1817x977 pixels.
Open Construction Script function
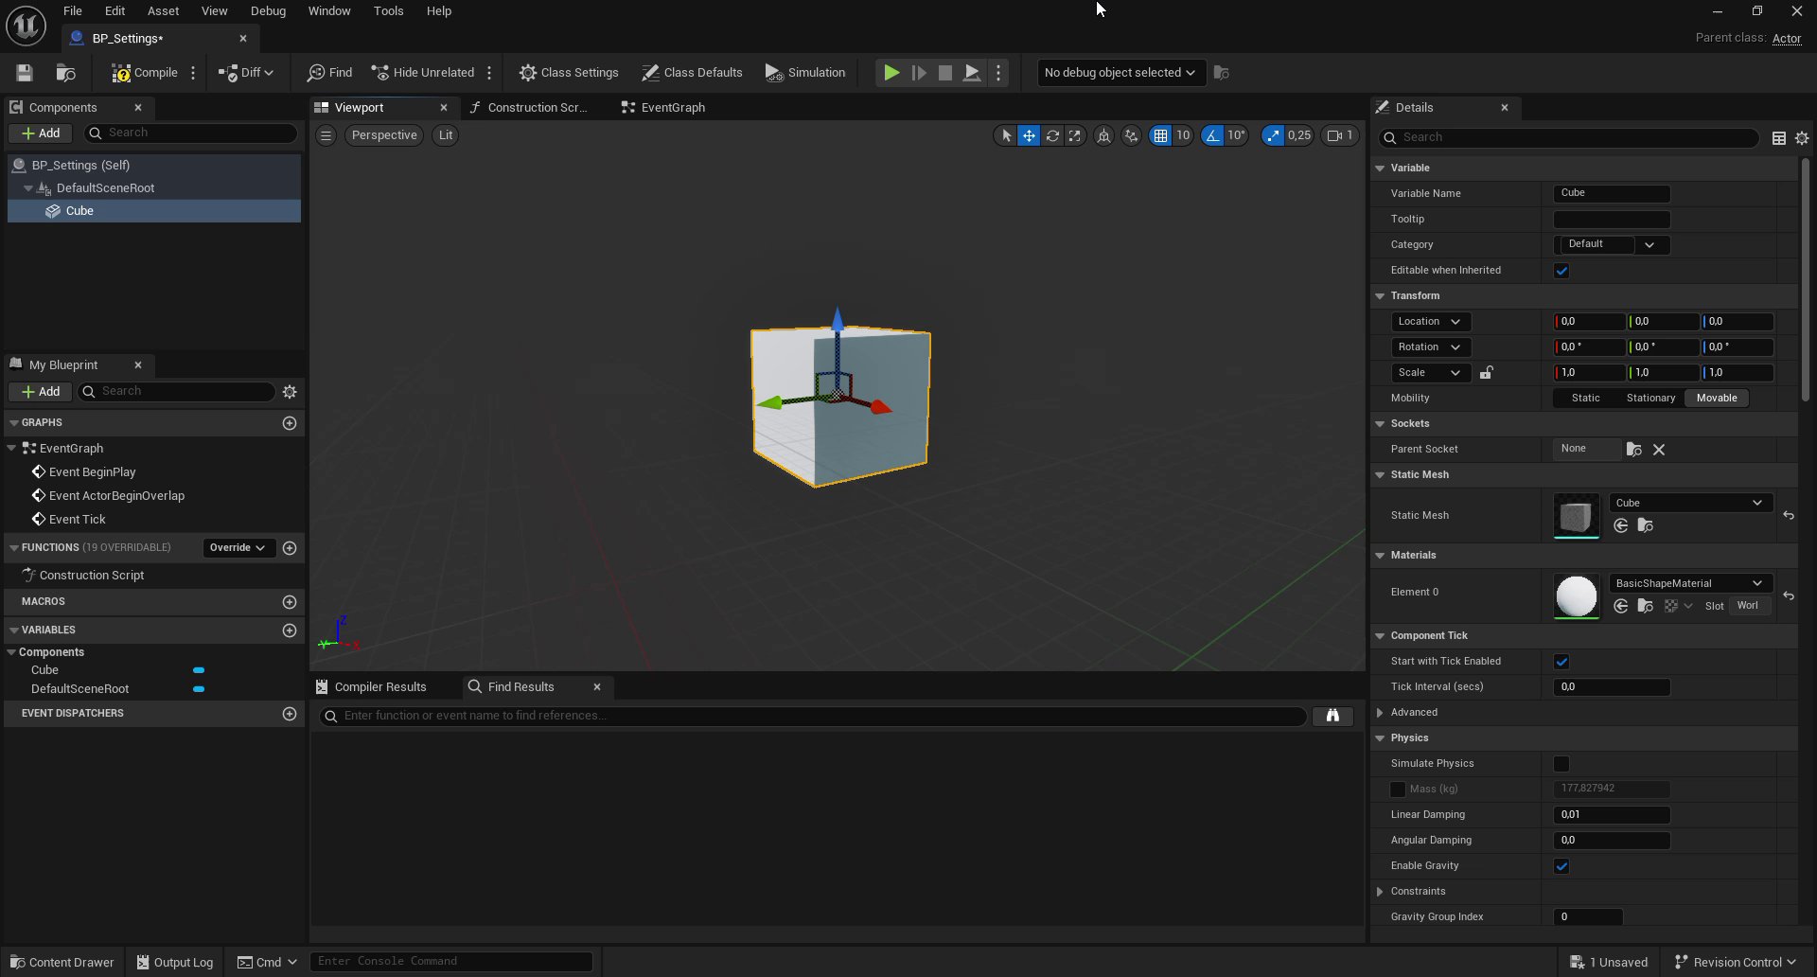click(x=91, y=576)
